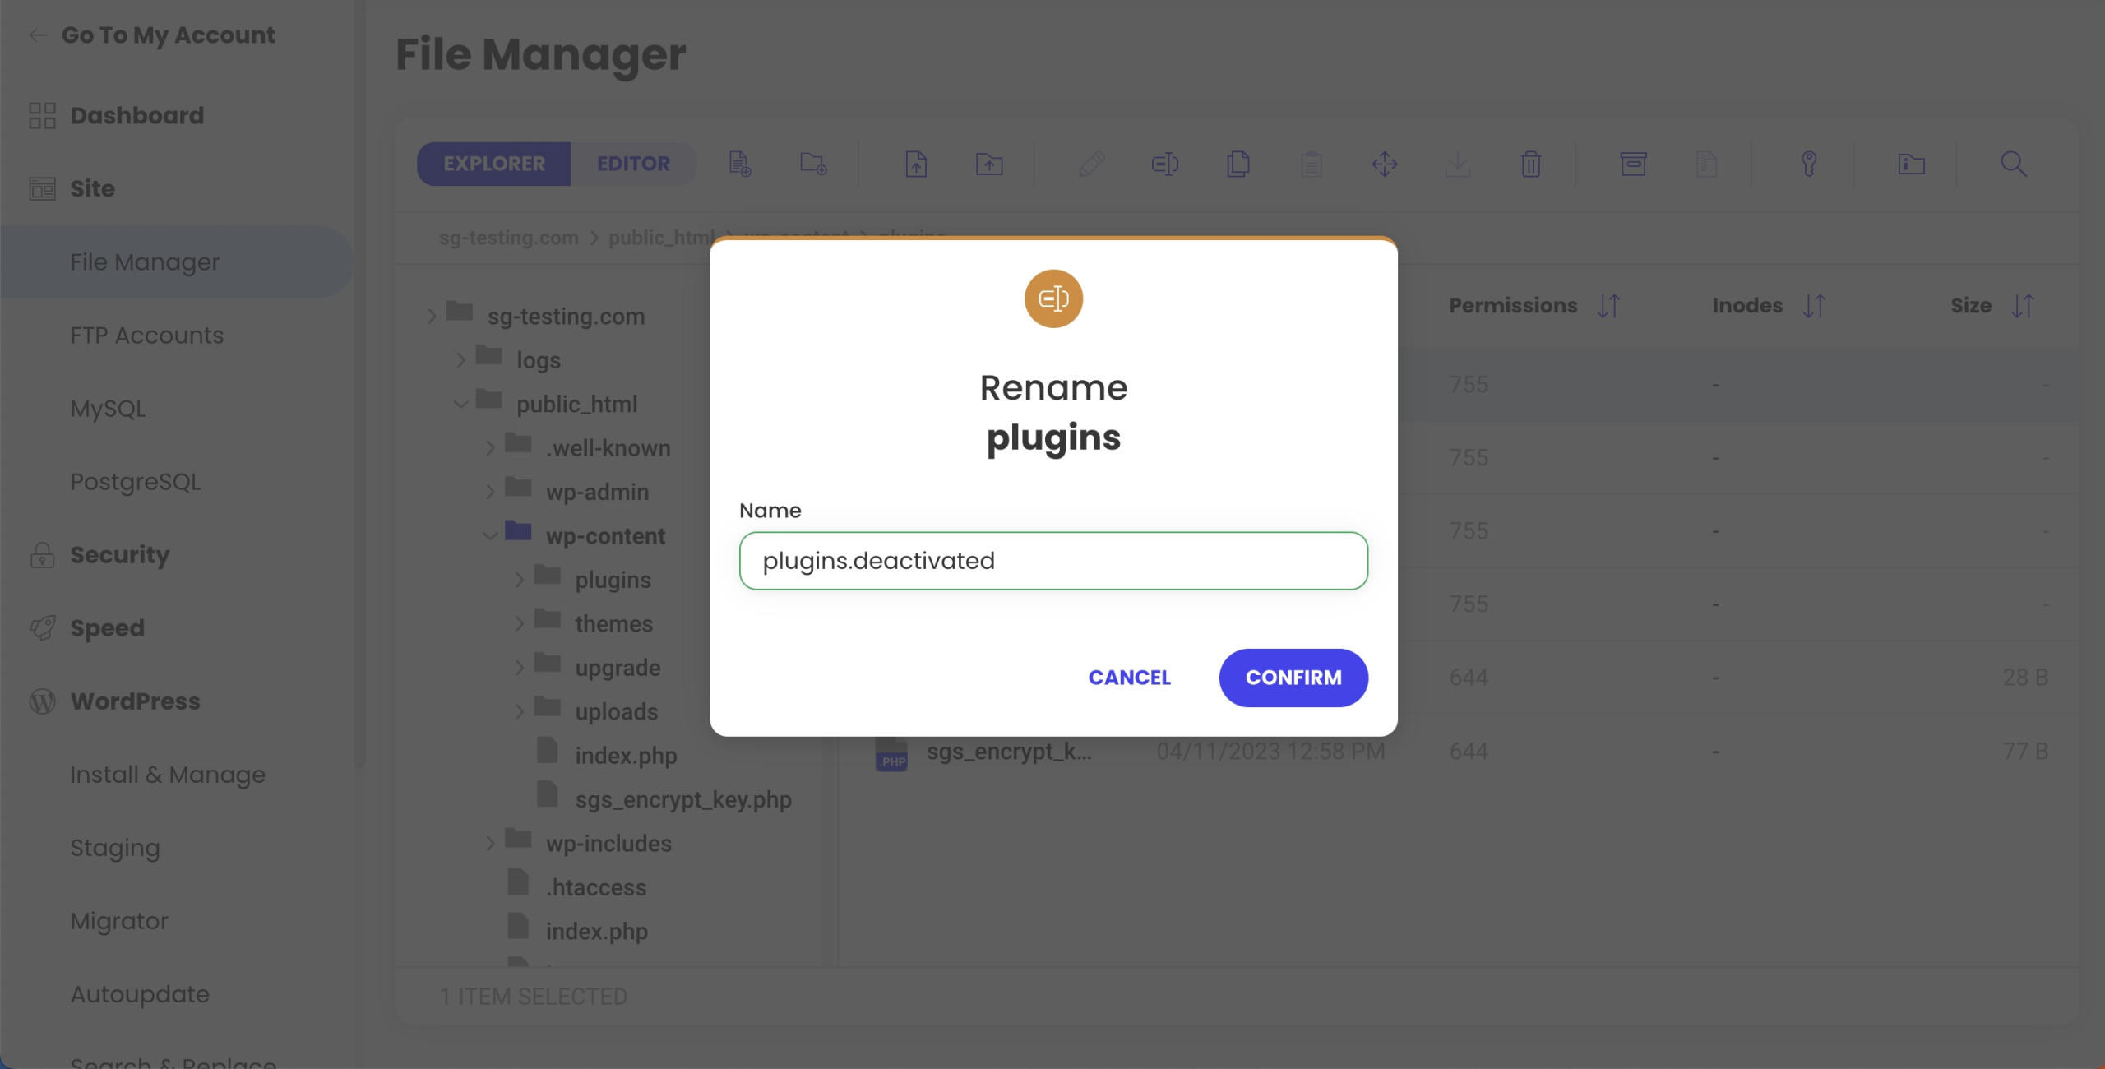Click the copy/duplicate file icon
This screenshot has height=1069, width=2105.
1237,162
